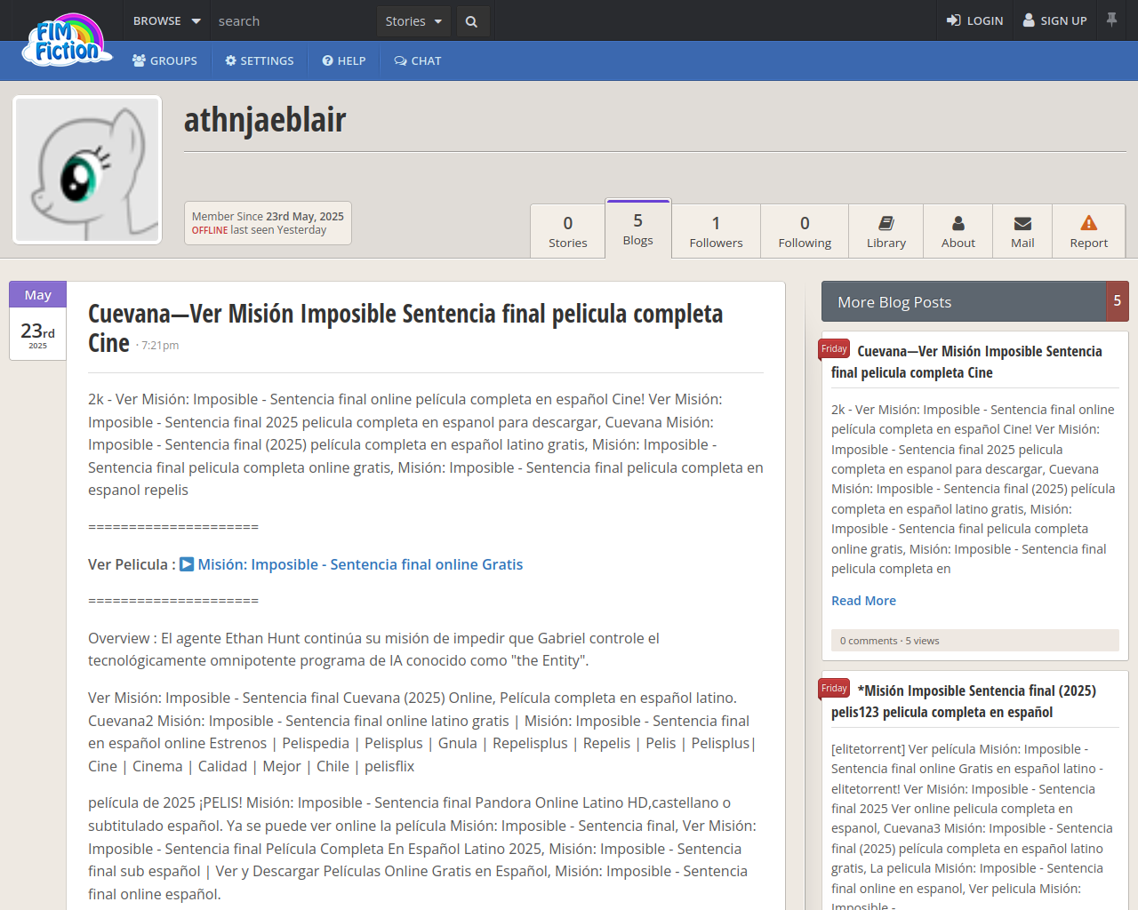1138x910 pixels.
Task: Open SETTINGS in navigation bar
Action: (x=259, y=60)
